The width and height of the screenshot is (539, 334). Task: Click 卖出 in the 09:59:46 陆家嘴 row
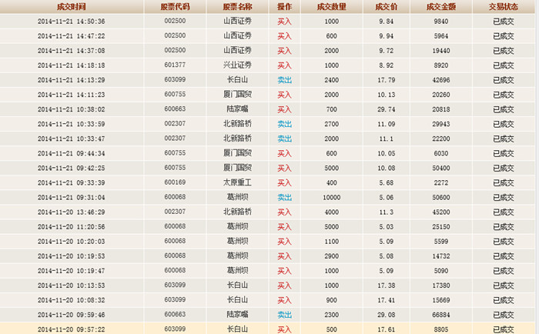pyautogui.click(x=284, y=314)
